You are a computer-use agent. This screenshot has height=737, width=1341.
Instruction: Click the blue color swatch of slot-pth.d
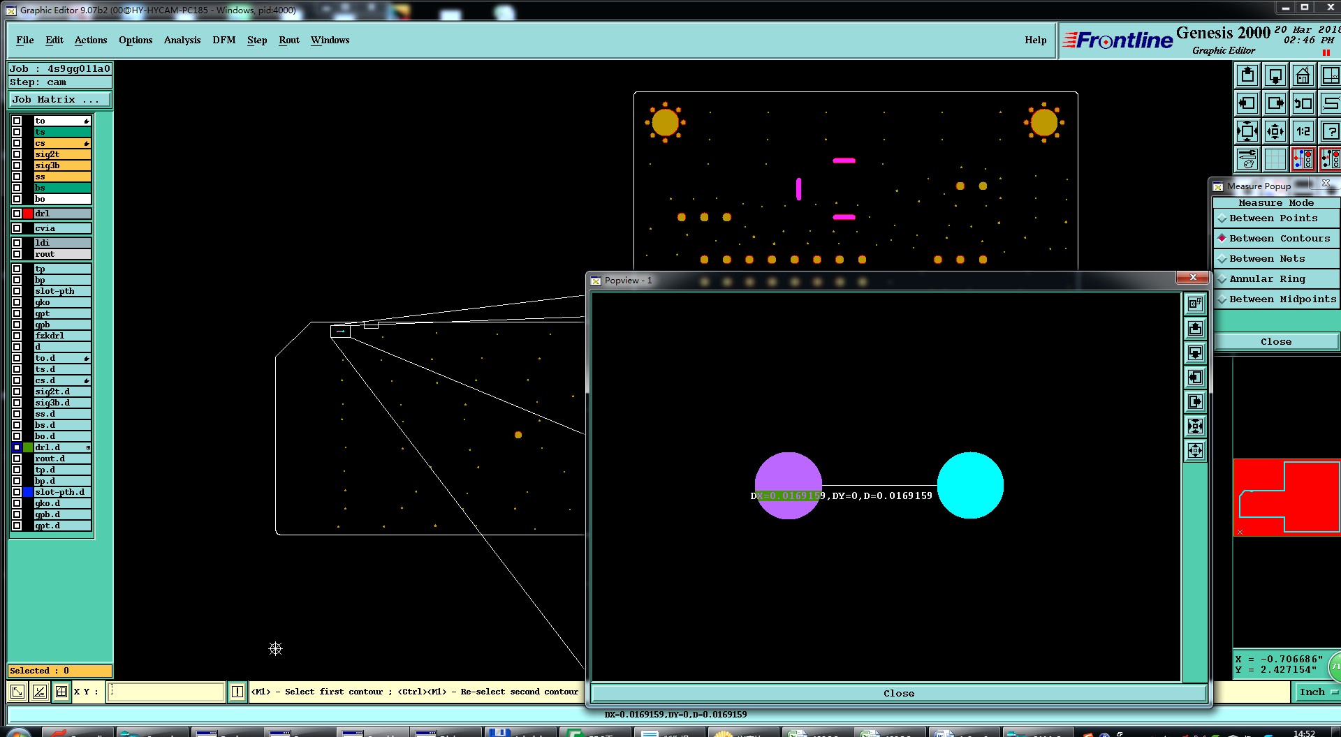[28, 492]
